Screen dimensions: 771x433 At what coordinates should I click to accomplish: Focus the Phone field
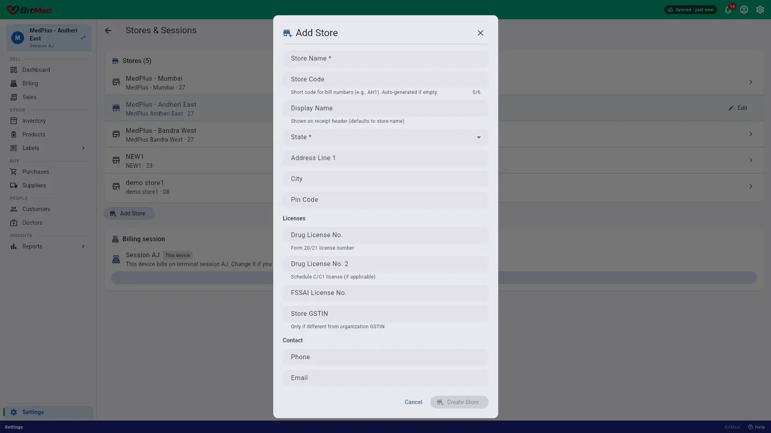coord(385,357)
